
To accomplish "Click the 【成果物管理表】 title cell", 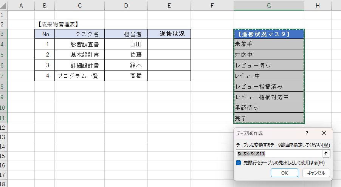I will (x=57, y=25).
